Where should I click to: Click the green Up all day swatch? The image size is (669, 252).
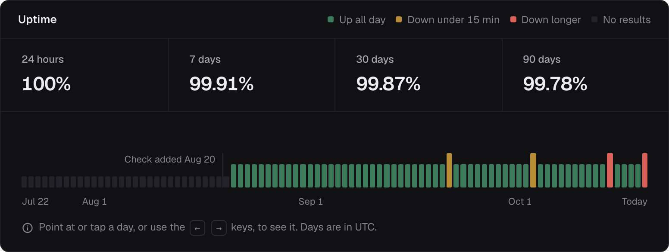[331, 19]
